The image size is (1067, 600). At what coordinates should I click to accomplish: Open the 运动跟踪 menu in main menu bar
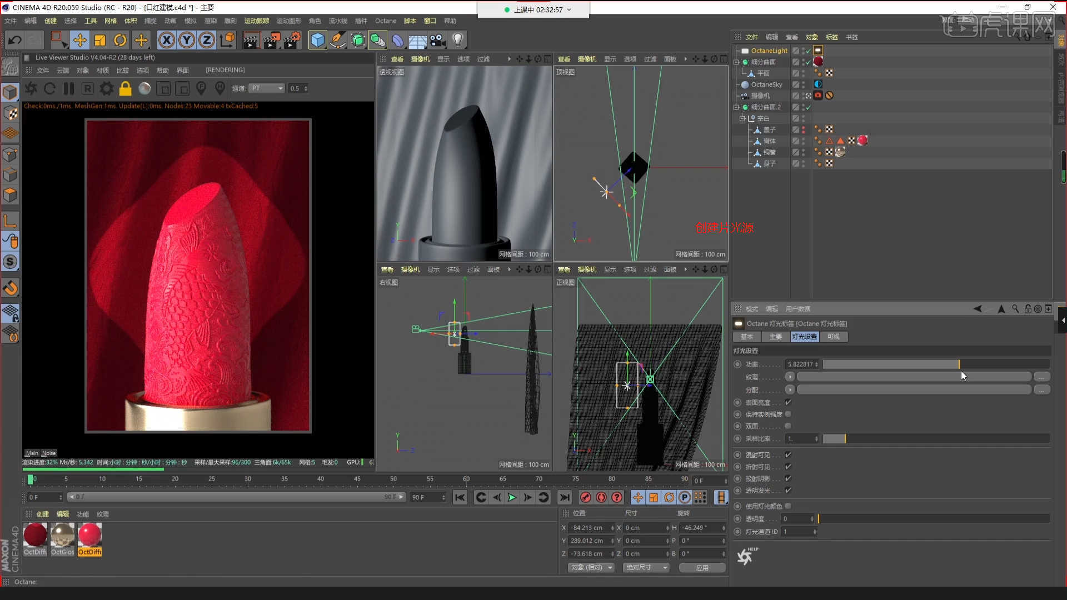click(257, 21)
